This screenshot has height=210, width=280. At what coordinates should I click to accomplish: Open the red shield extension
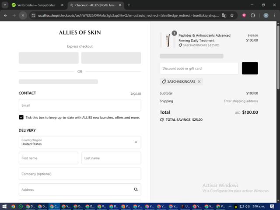click(244, 16)
